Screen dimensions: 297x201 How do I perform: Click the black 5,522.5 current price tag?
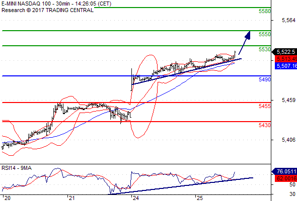pyautogui.click(x=284, y=52)
